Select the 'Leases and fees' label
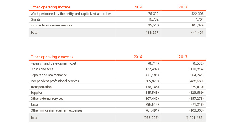This screenshot has width=235, height=124. click(x=42, y=69)
